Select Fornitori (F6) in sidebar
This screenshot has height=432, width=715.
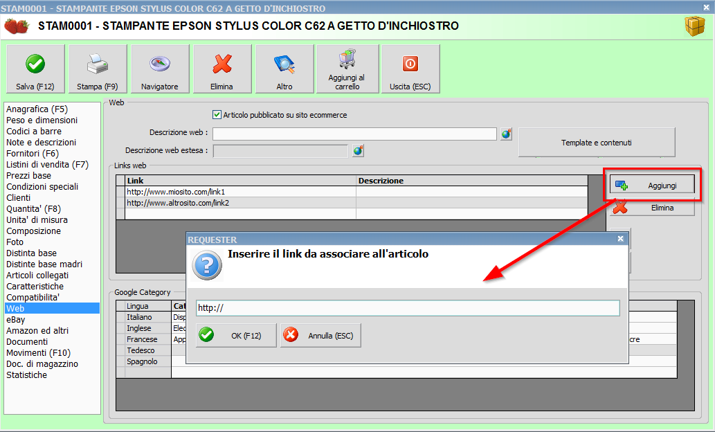33,153
